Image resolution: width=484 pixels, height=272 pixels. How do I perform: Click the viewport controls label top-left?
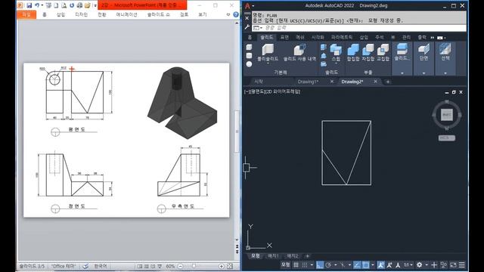coord(272,91)
